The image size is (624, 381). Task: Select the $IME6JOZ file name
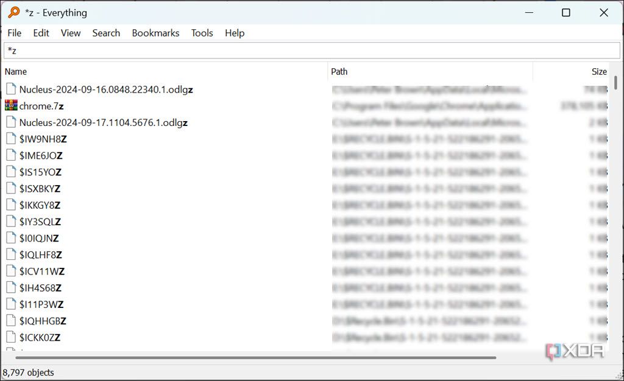(x=41, y=156)
